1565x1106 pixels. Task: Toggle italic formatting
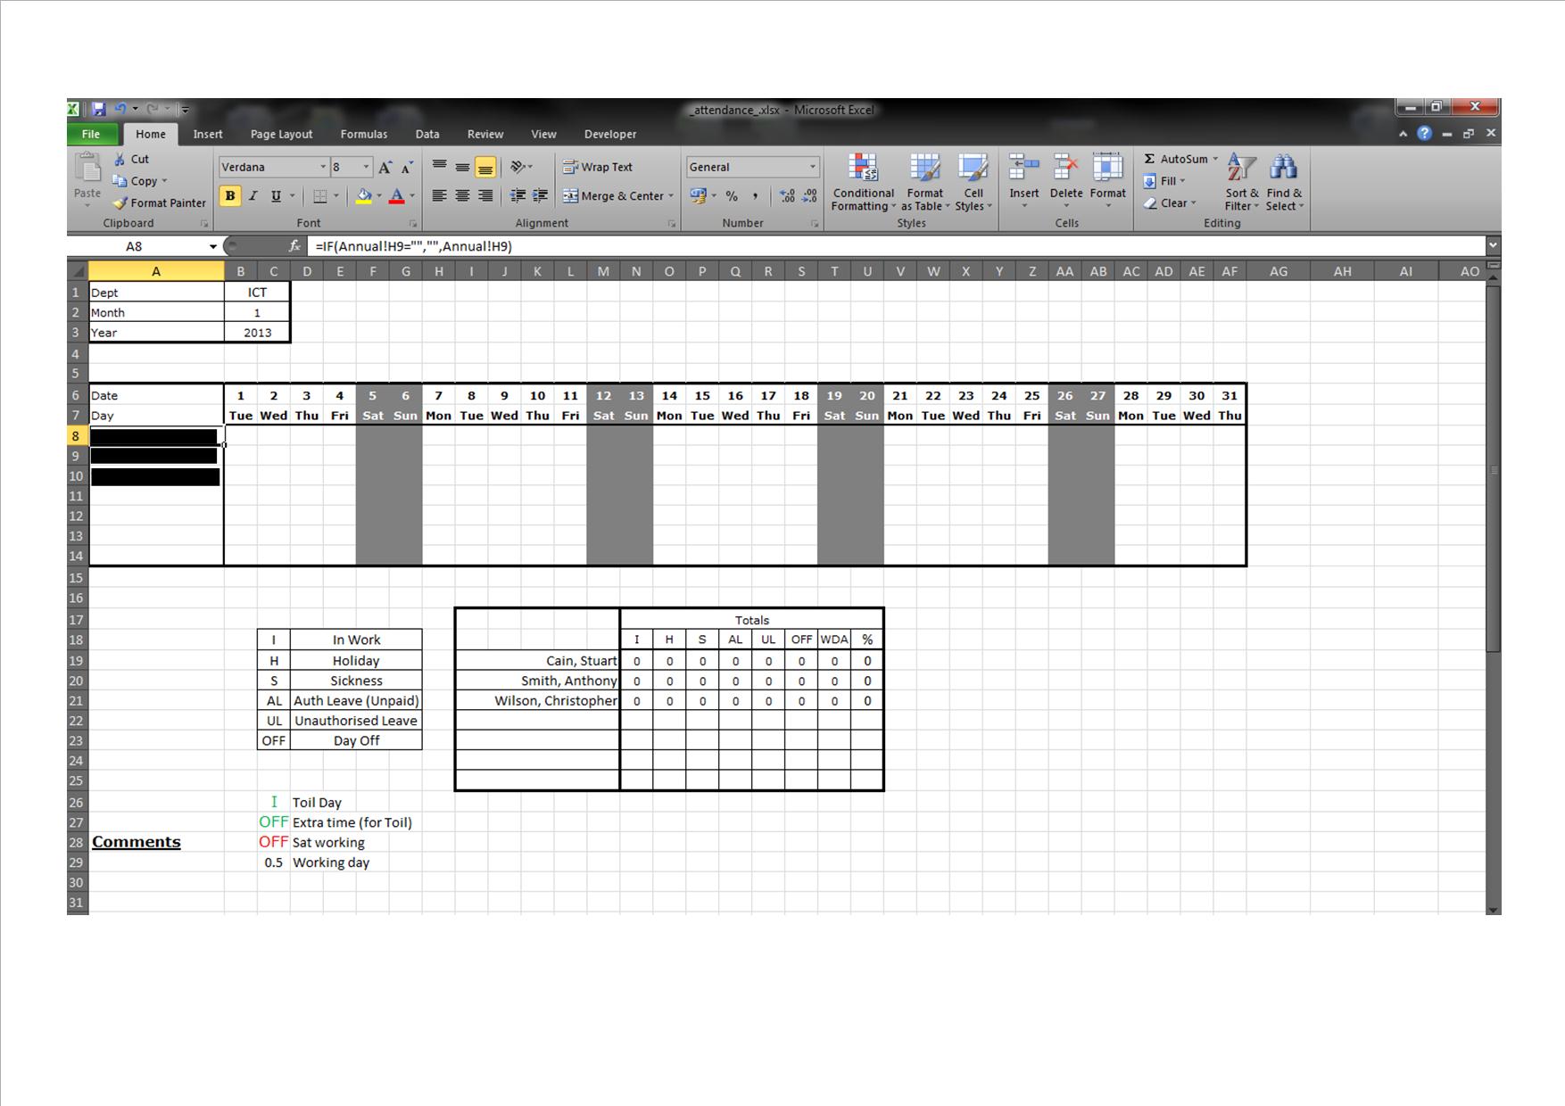(253, 195)
